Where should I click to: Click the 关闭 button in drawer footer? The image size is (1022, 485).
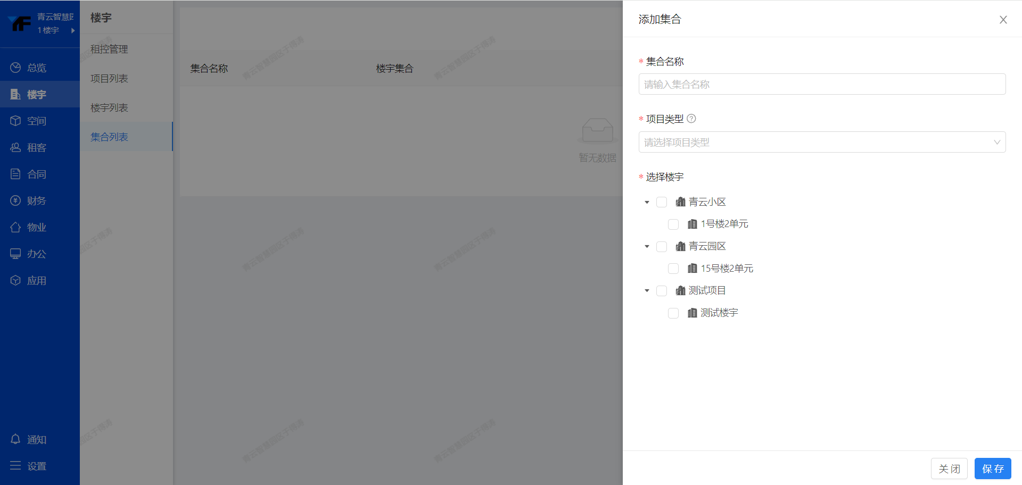pyautogui.click(x=949, y=469)
